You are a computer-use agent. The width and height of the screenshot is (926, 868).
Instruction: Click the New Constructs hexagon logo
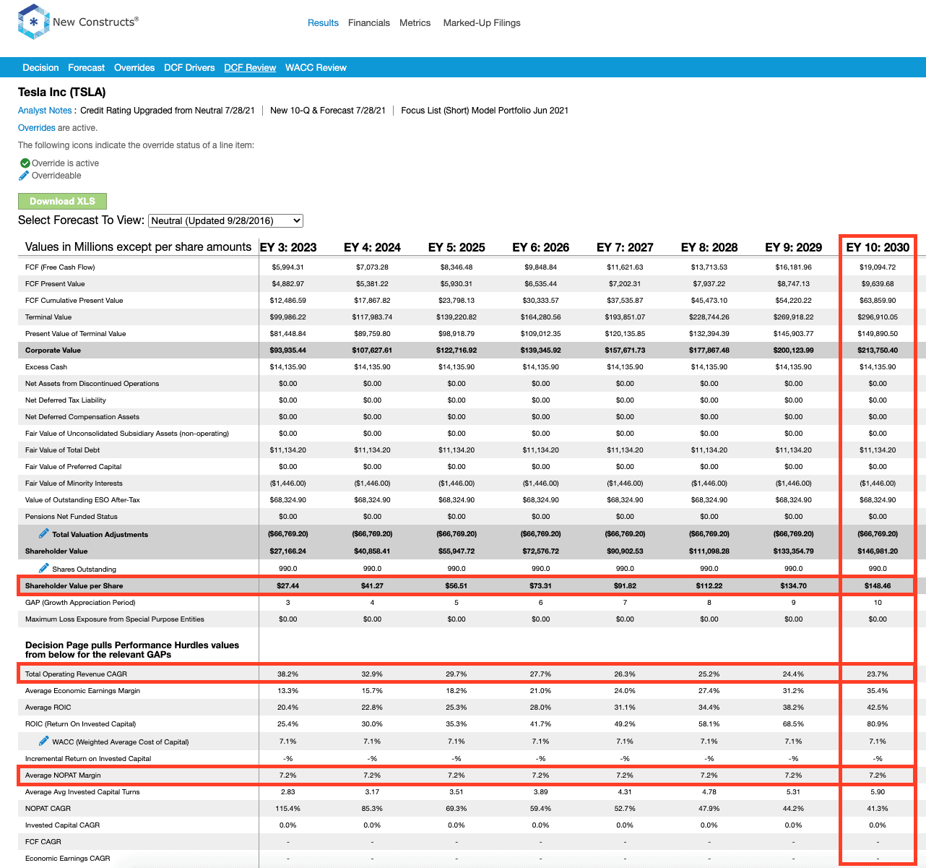coord(33,22)
